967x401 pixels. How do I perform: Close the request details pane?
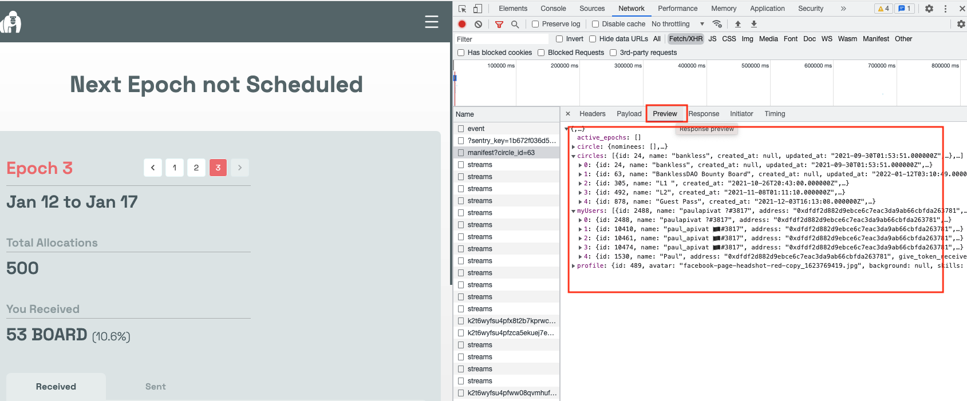(568, 114)
